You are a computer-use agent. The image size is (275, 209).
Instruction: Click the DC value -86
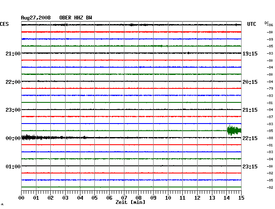pos(270,25)
